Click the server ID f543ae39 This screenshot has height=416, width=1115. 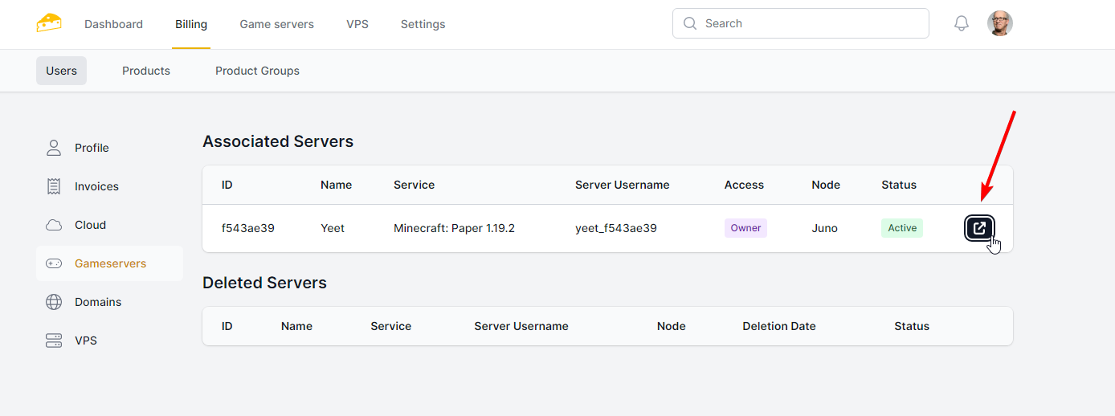[248, 228]
